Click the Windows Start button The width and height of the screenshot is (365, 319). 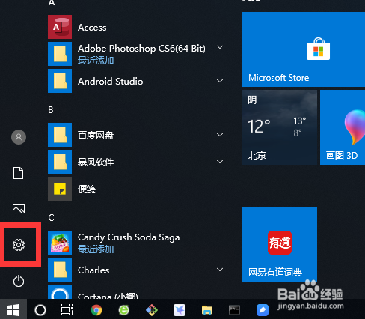pyautogui.click(x=13, y=310)
